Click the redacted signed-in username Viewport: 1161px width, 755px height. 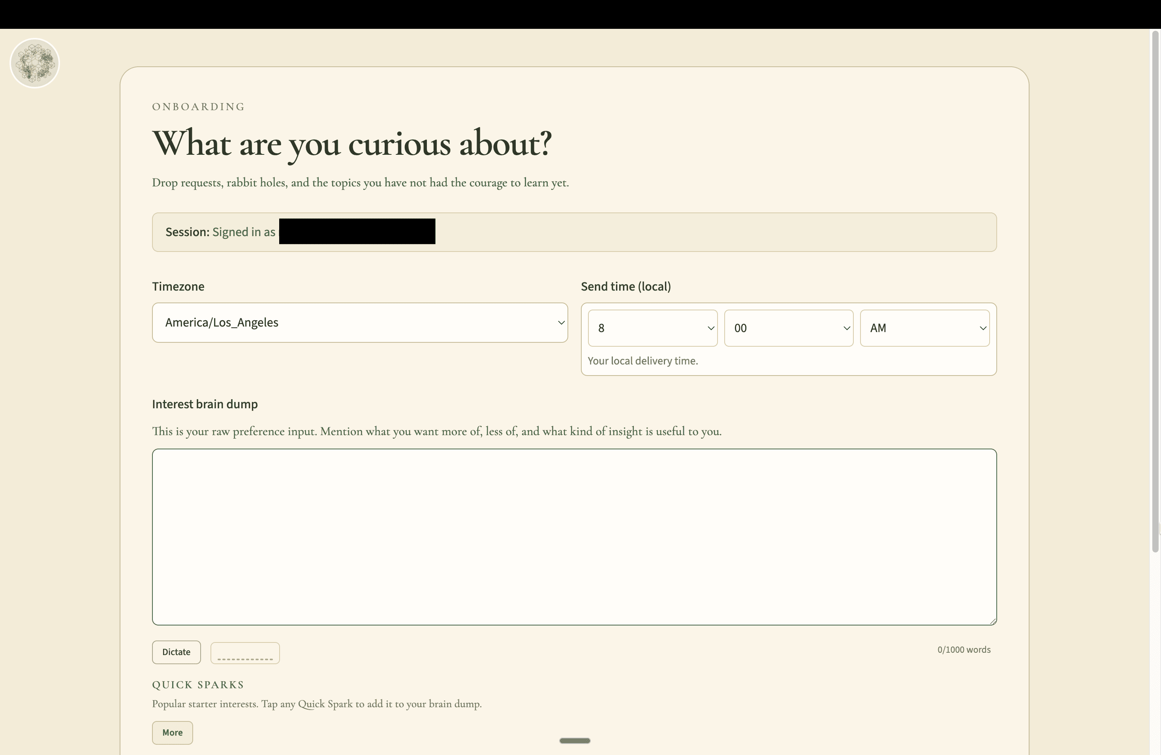click(x=357, y=231)
